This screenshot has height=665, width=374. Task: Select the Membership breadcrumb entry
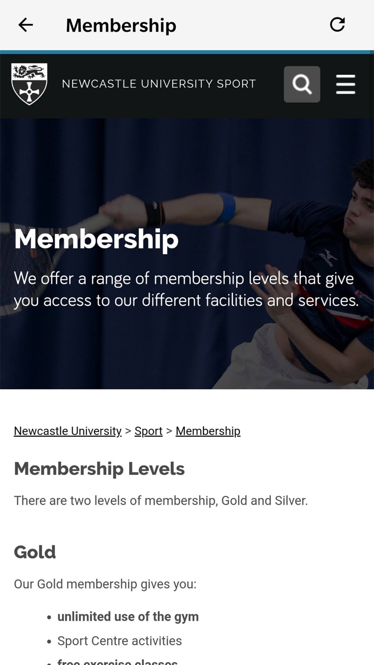(208, 431)
